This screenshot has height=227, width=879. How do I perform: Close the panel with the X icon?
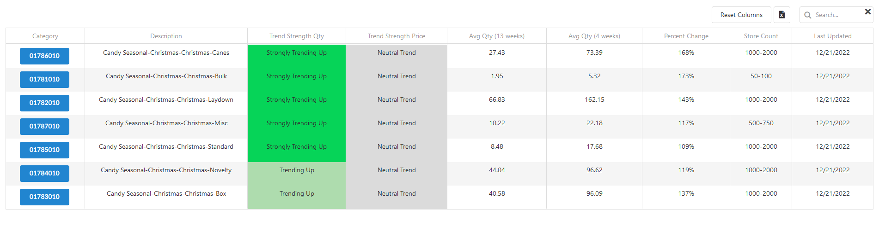pos(867,12)
